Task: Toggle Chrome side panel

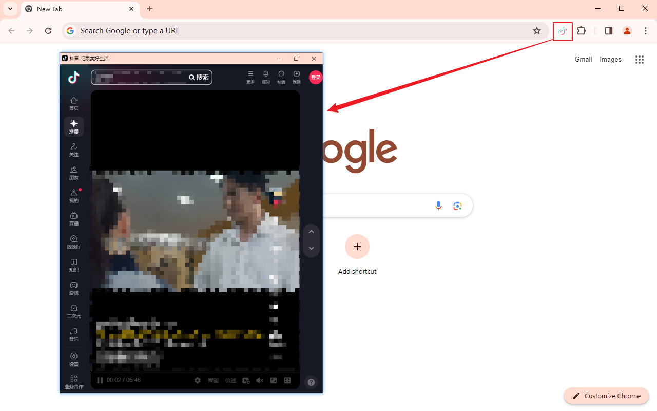Action: click(608, 31)
